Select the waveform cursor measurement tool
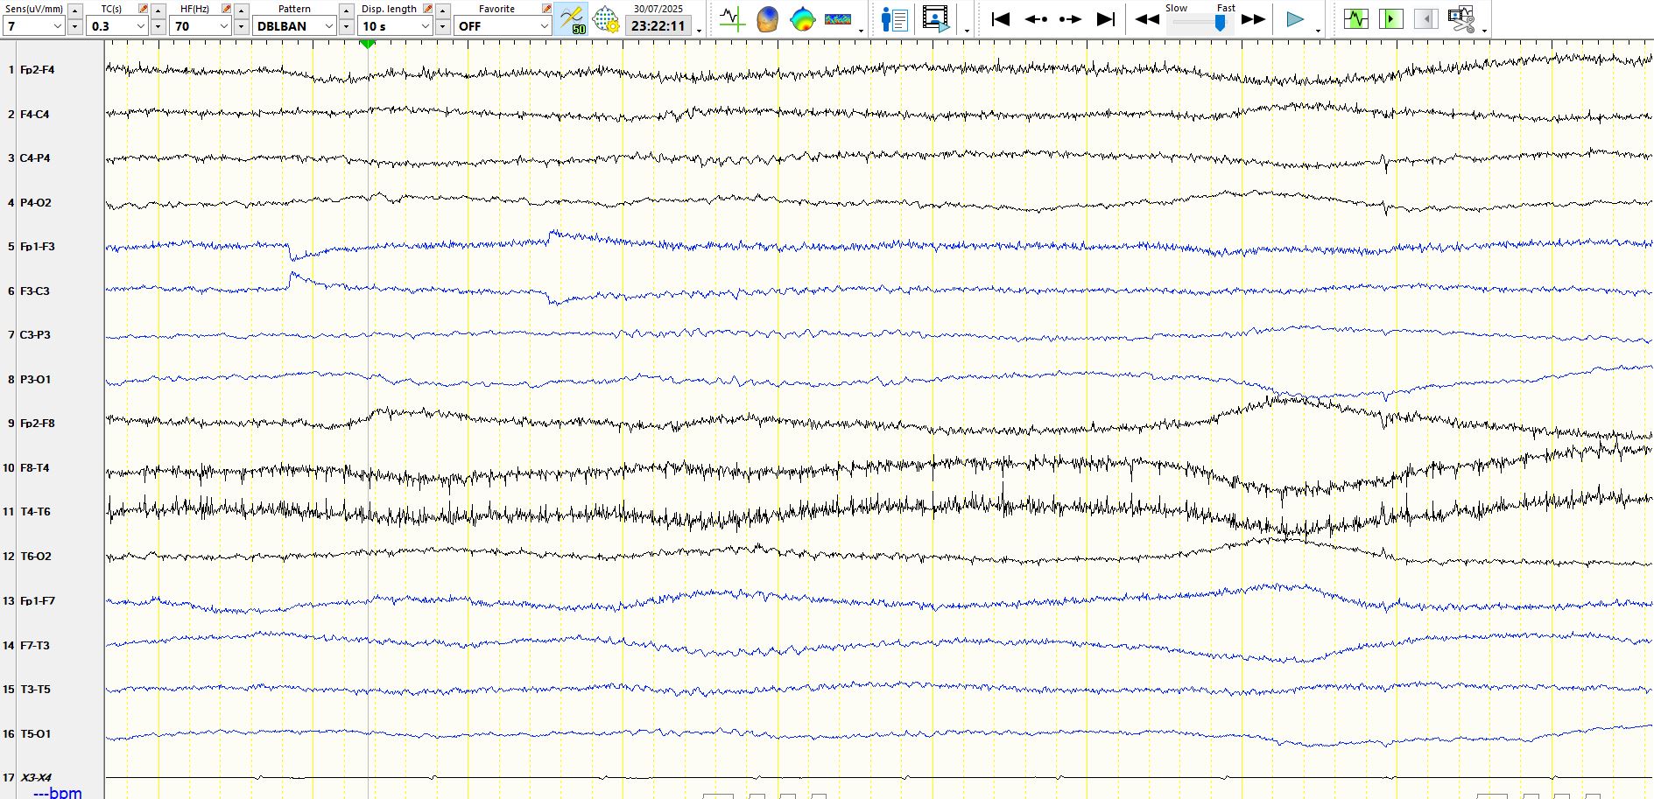1654x799 pixels. [731, 18]
